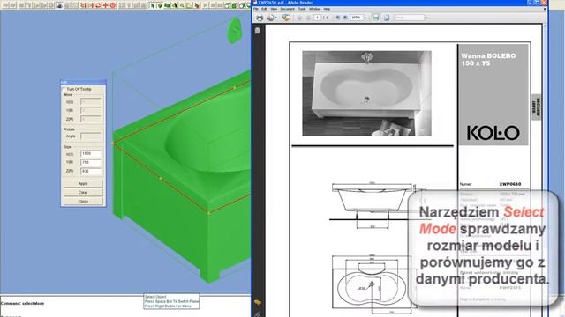
Task: Click the Size Z field showing 632
Action: [x=91, y=171]
